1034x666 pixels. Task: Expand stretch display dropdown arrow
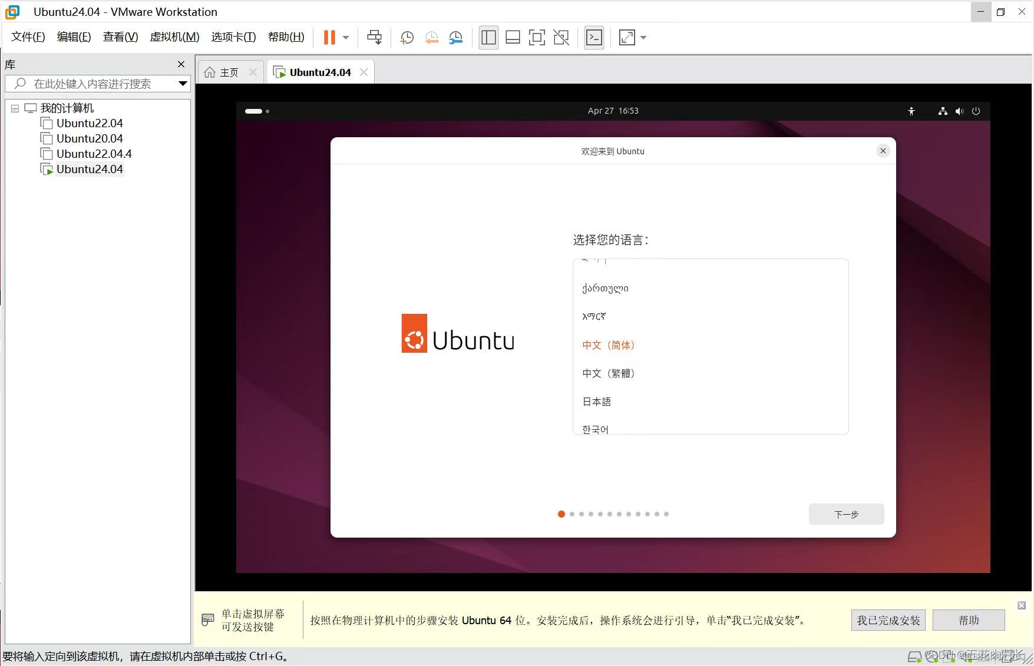[x=643, y=38]
